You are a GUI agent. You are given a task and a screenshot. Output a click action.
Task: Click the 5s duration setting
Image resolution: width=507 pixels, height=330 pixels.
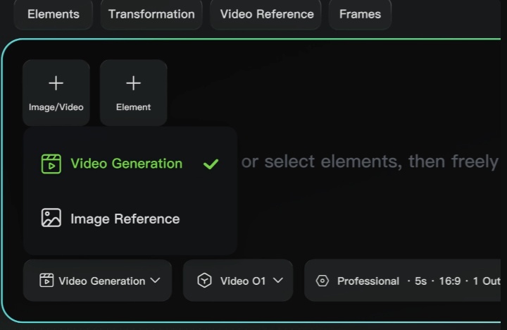click(x=420, y=281)
